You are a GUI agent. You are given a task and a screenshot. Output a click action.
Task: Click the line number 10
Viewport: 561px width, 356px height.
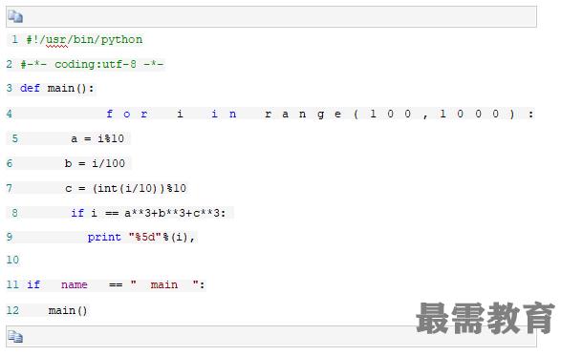pos(12,260)
